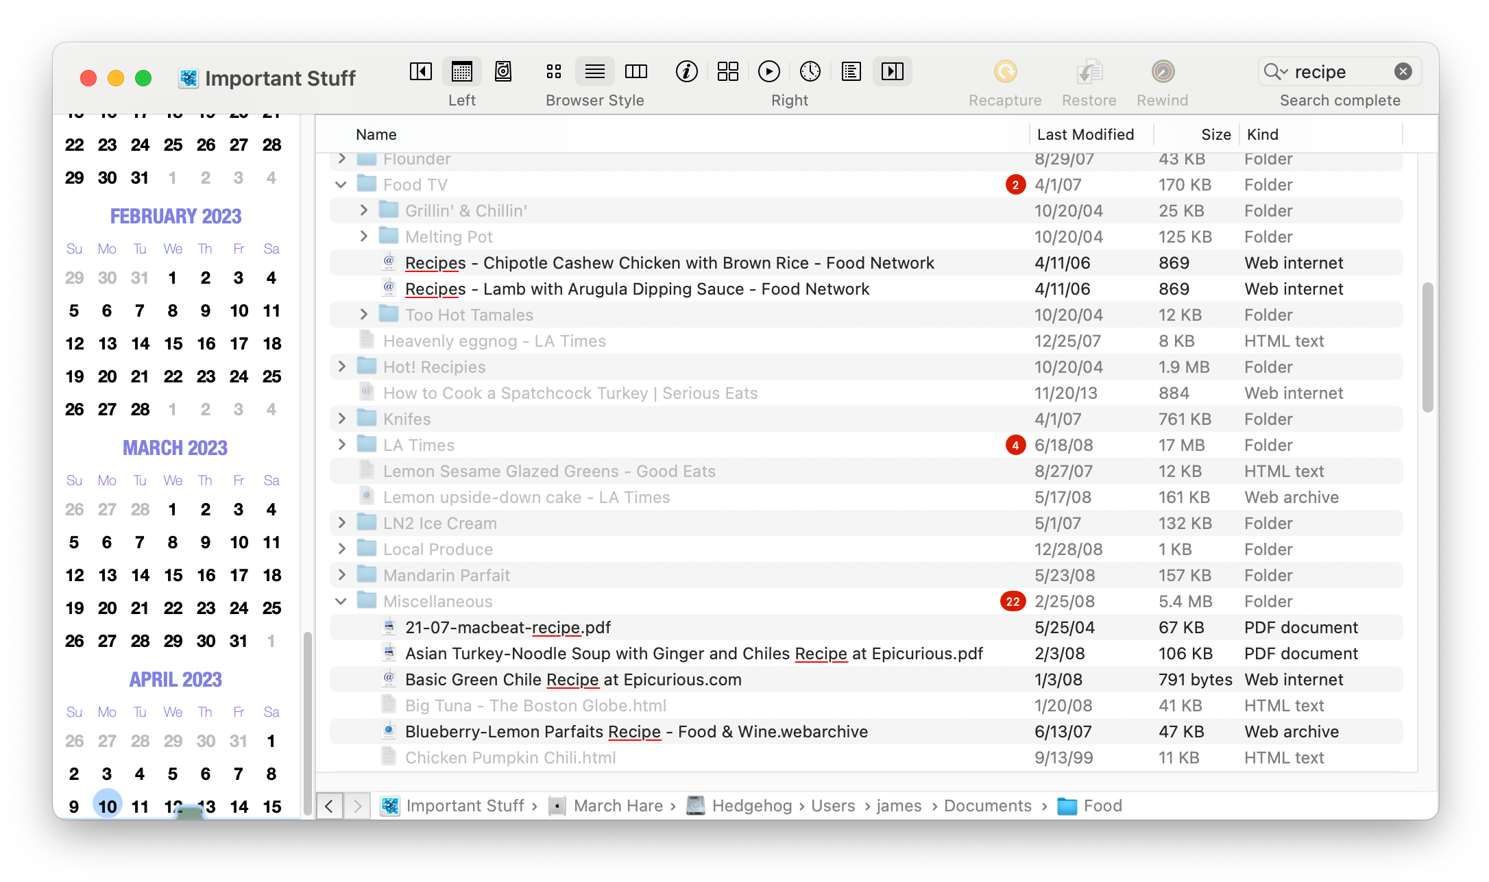Image resolution: width=1489 pixels, height=882 pixels.
Task: Click the Important Stuff document title icon
Action: [189, 78]
